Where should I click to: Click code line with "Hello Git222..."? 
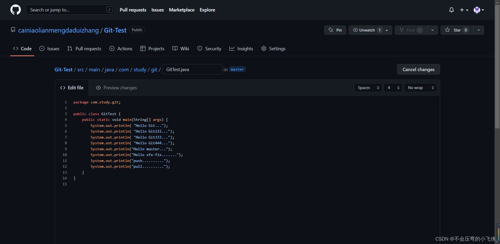(132, 131)
